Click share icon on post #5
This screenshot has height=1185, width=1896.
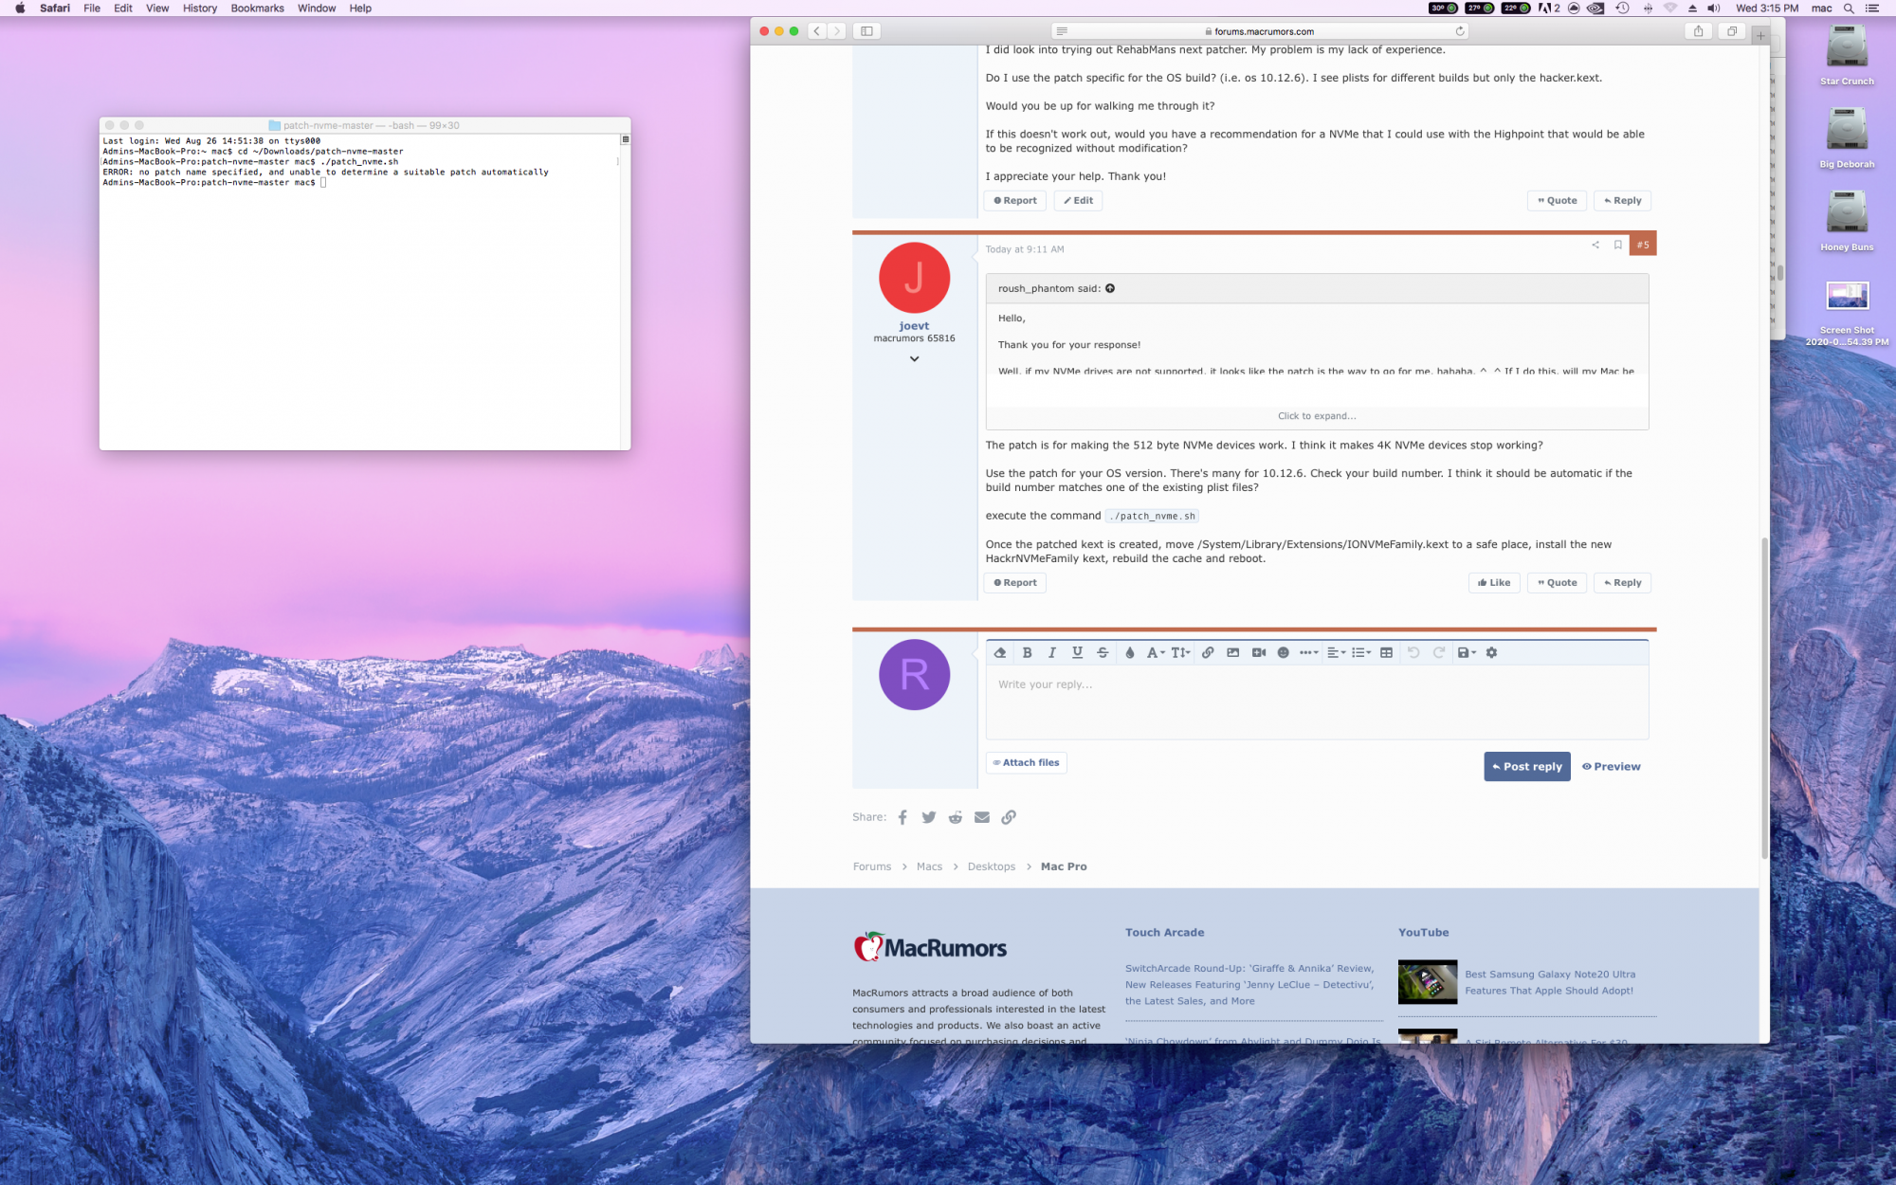(1595, 245)
